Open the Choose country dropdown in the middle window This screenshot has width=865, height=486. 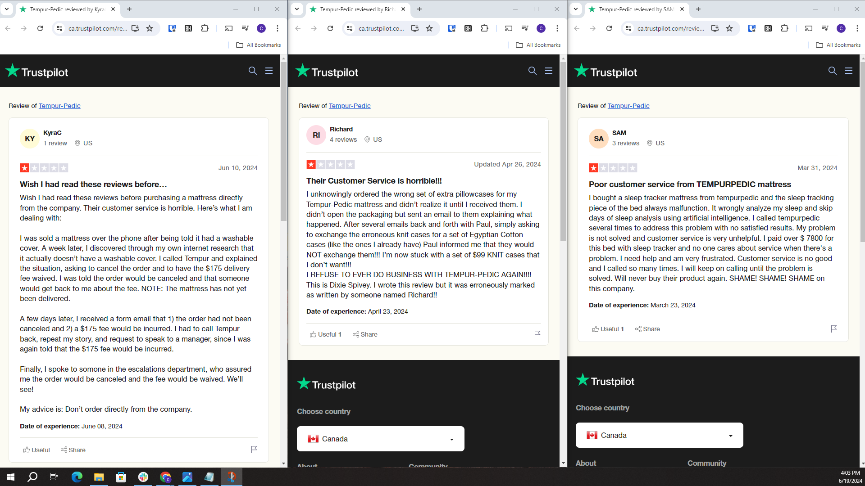click(381, 439)
